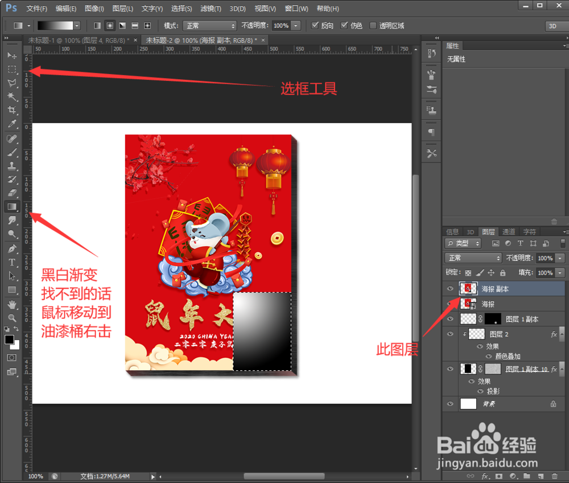Select the Dodge tool
The image size is (569, 483).
click(12, 234)
